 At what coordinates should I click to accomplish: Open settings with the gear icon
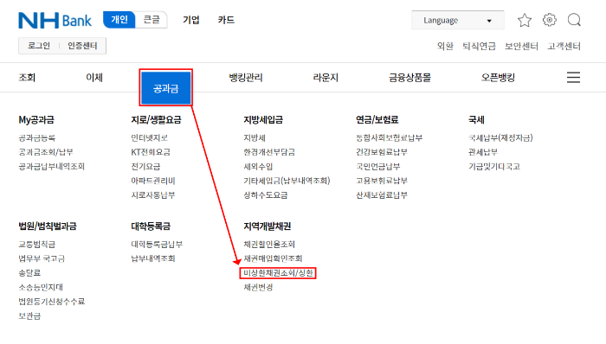pos(549,20)
